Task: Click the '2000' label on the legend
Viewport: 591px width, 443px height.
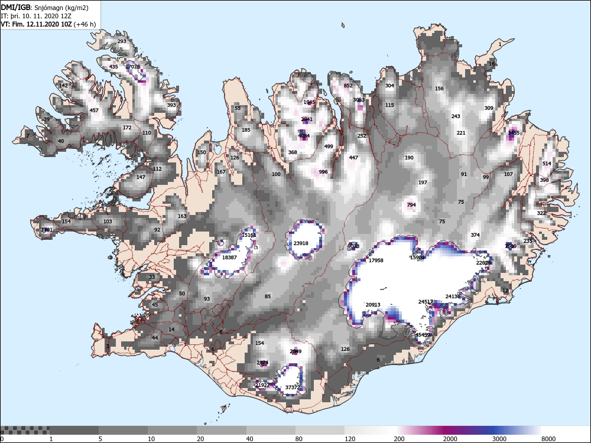Action: pyautogui.click(x=450, y=439)
